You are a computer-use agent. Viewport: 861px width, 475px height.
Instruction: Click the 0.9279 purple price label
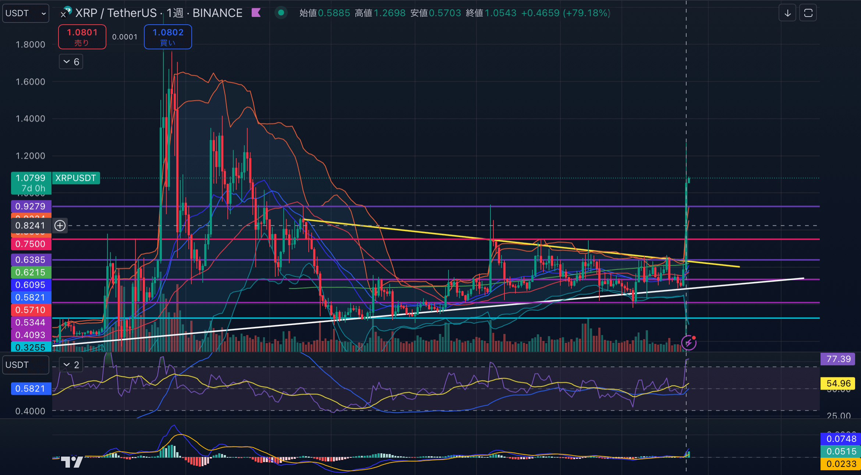coord(31,206)
